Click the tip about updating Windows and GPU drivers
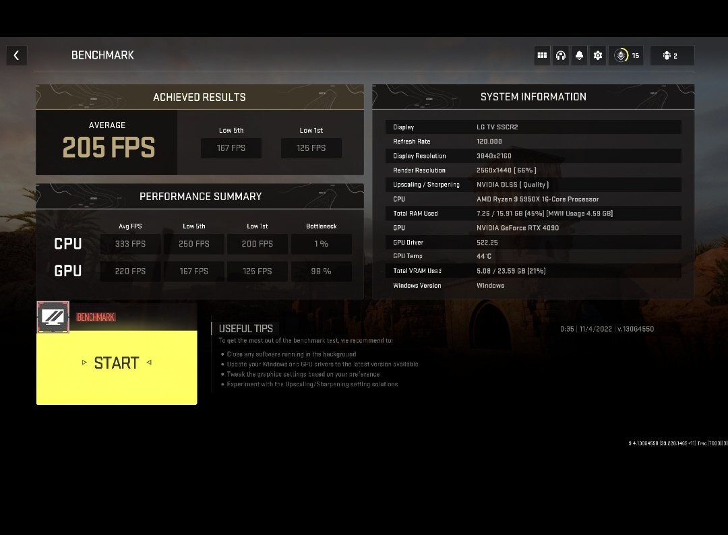Viewport: 728px width, 535px height. coord(322,365)
